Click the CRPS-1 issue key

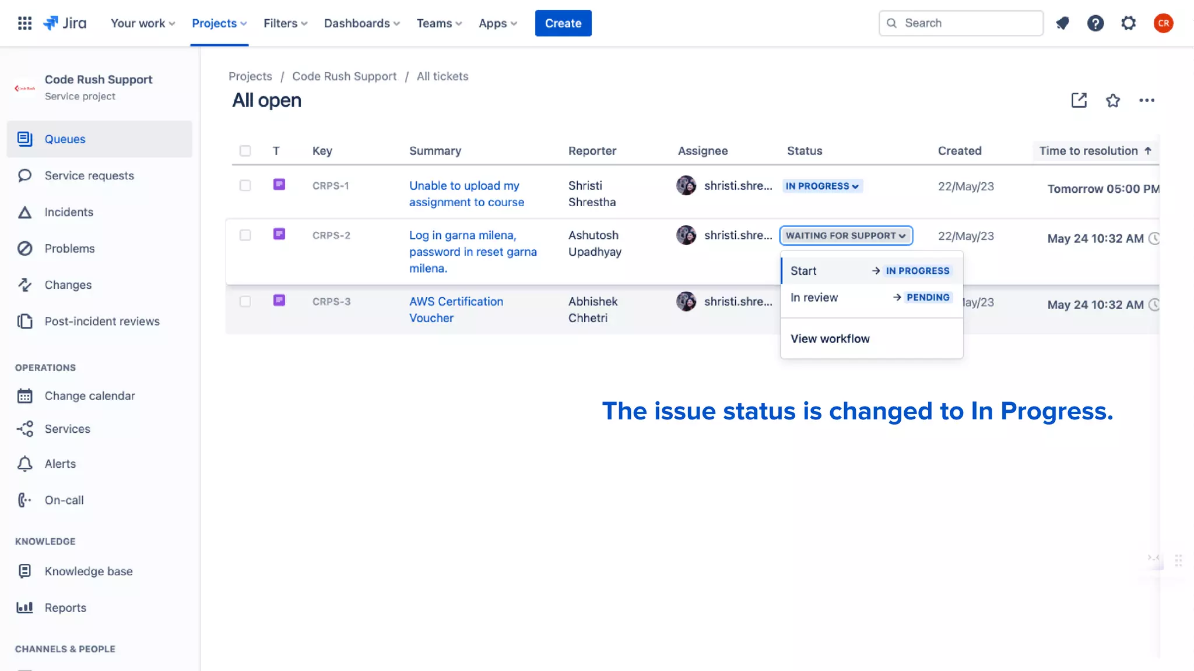(x=331, y=186)
